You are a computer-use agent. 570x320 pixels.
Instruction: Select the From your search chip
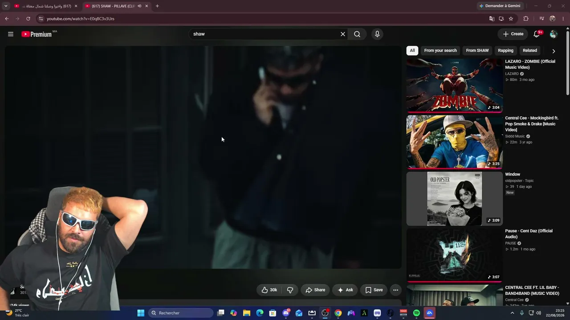click(440, 51)
